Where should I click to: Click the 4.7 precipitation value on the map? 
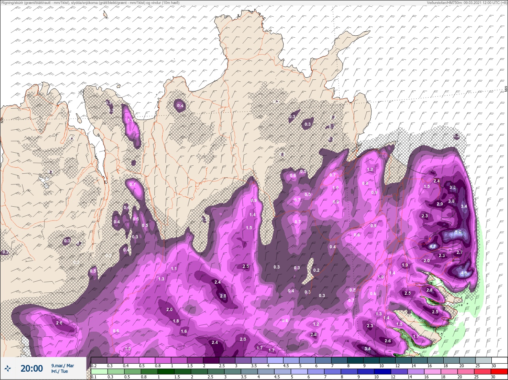(x=433, y=246)
